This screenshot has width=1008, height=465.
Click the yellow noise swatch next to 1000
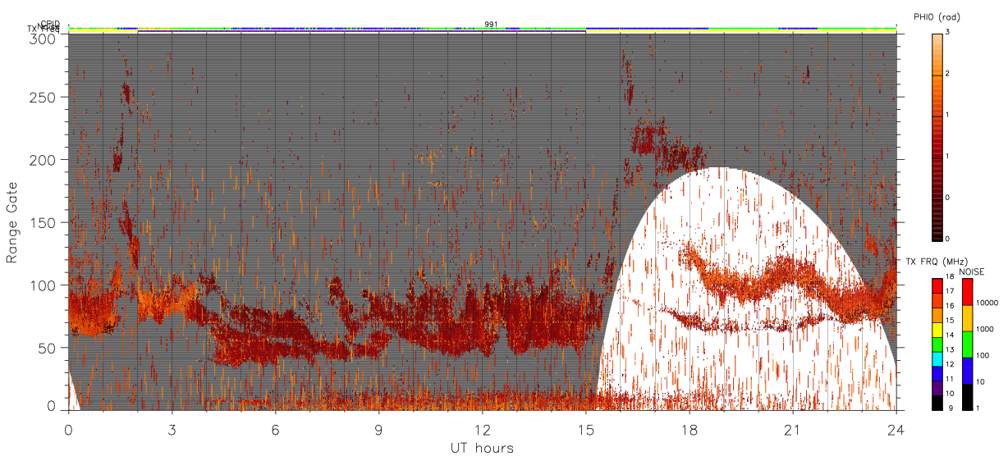968,318
